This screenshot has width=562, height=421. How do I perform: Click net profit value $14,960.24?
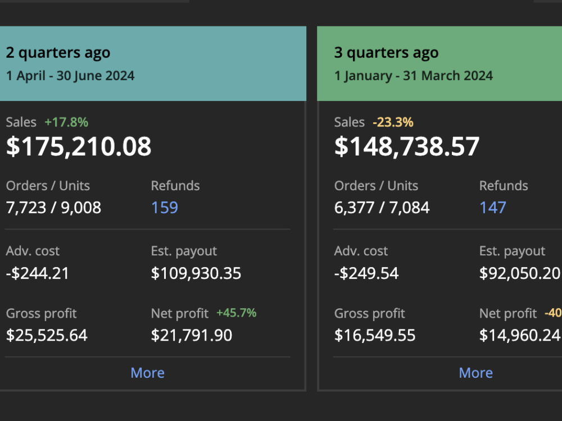click(520, 336)
